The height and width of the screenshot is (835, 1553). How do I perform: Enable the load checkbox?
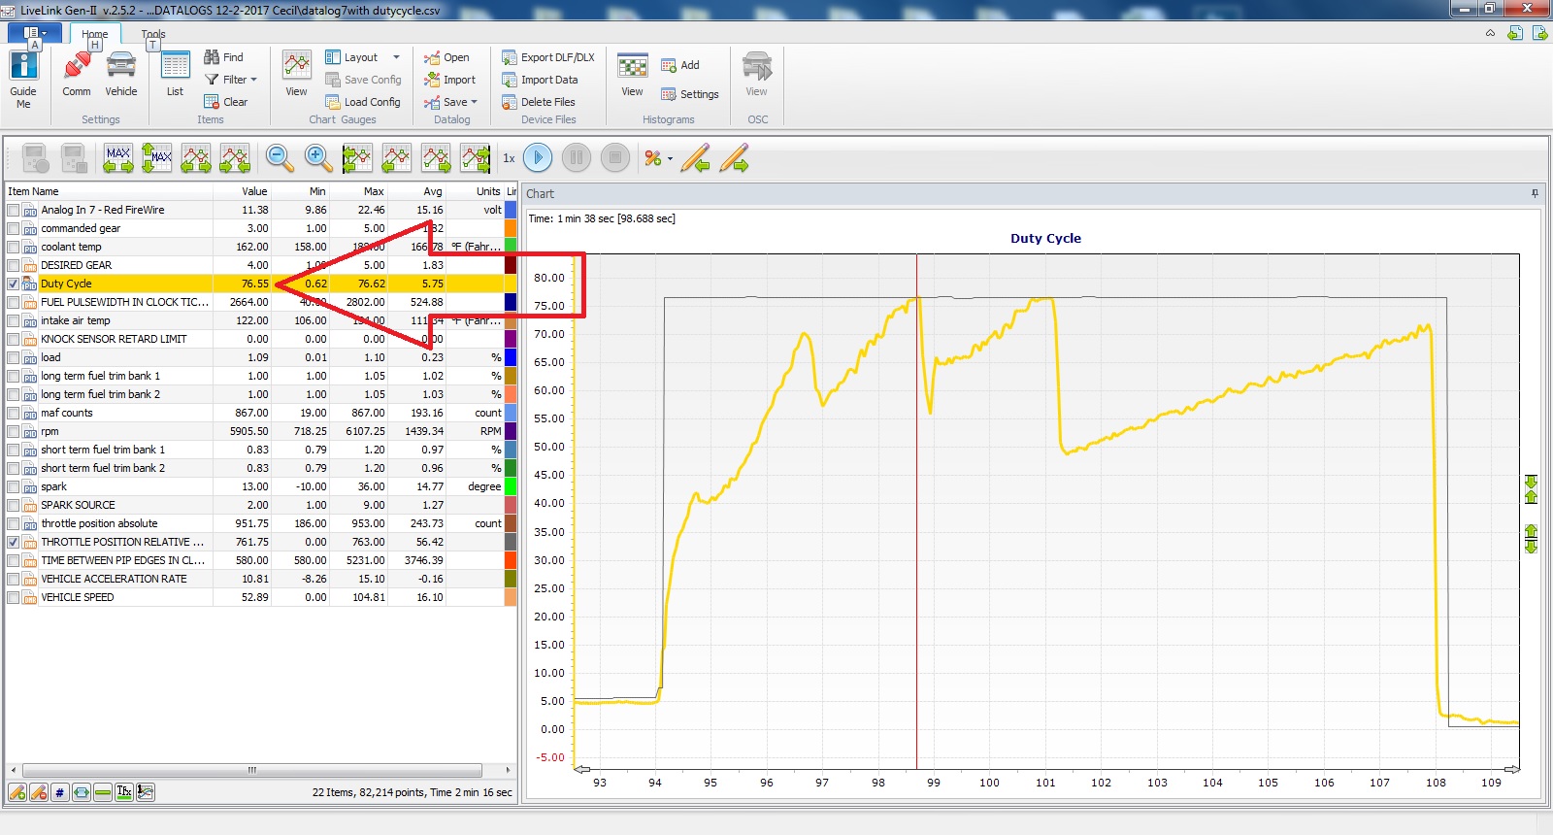pyautogui.click(x=14, y=358)
